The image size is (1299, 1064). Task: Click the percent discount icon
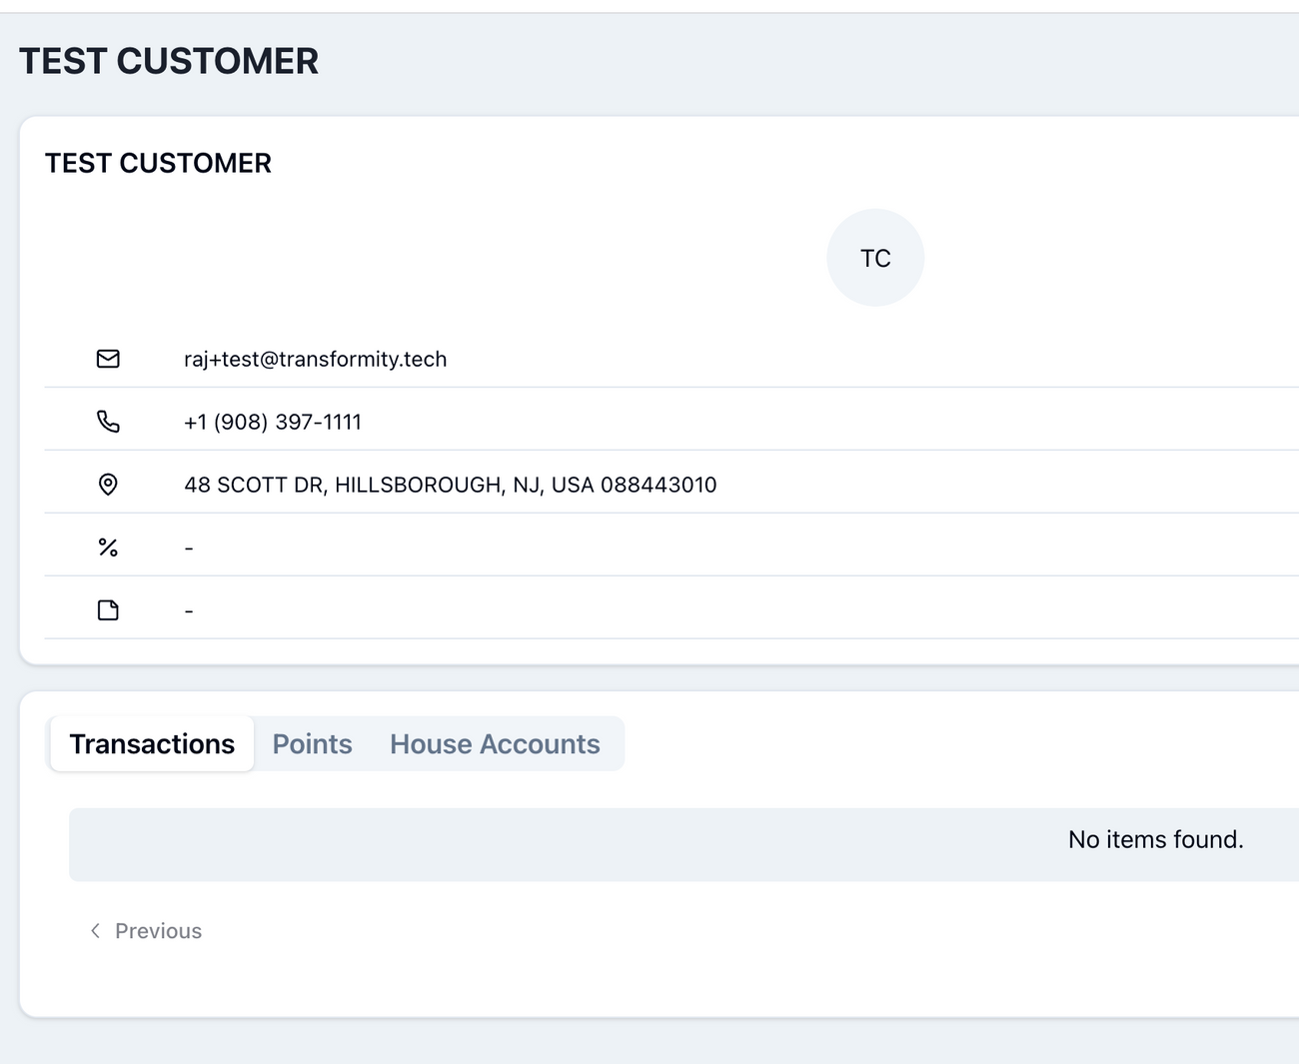pos(108,547)
